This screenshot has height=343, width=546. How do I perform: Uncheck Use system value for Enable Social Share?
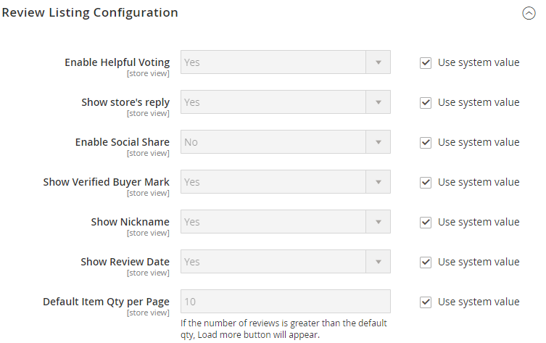coord(426,142)
